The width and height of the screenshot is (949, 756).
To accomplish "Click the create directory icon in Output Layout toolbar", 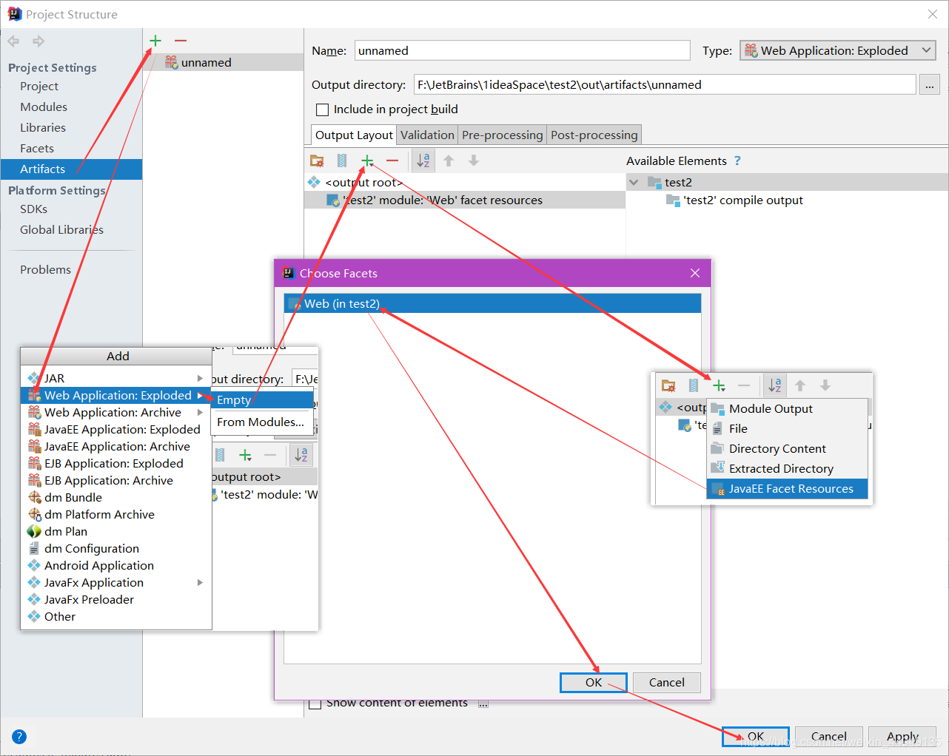I will pyautogui.click(x=317, y=160).
